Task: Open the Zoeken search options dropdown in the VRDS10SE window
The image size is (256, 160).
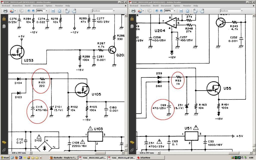Action: point(242,11)
